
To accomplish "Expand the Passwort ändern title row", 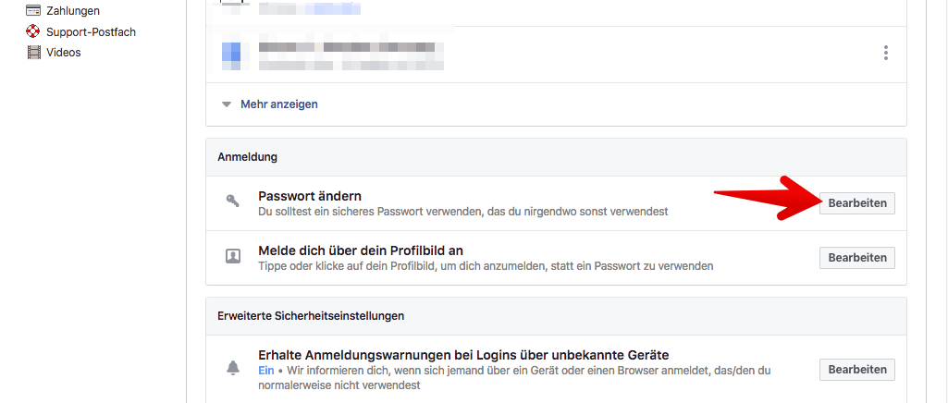I will 556,203.
